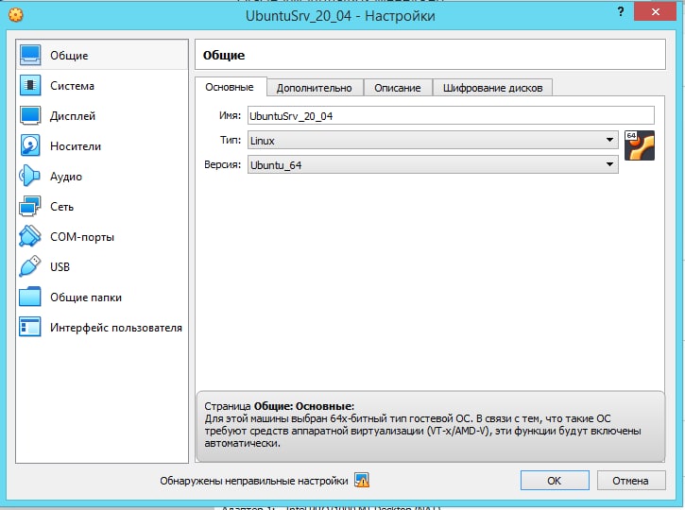
Task: Select Носители label in the sidebar
Action: (76, 146)
